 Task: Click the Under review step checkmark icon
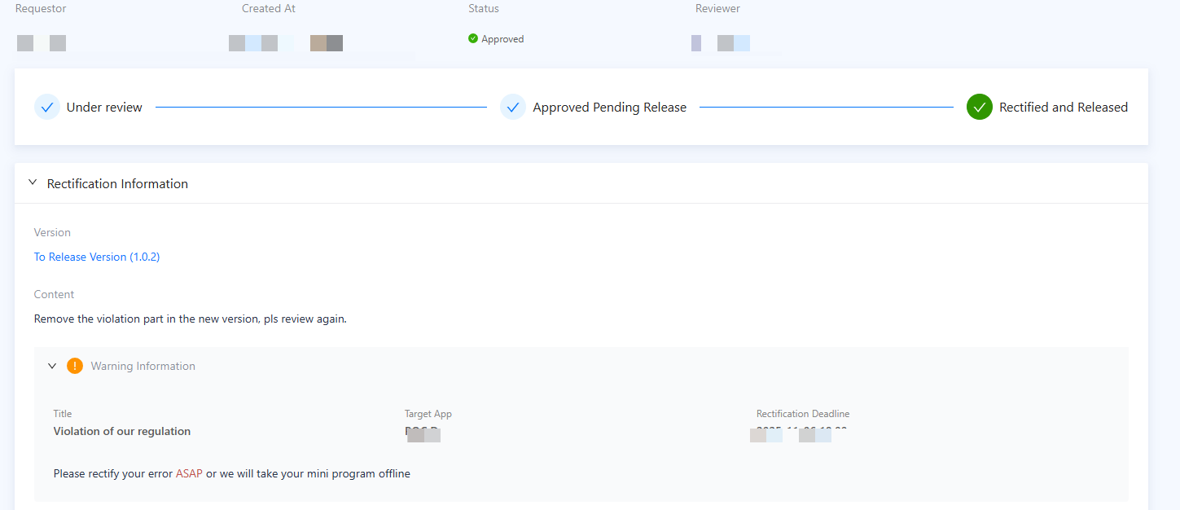(47, 107)
